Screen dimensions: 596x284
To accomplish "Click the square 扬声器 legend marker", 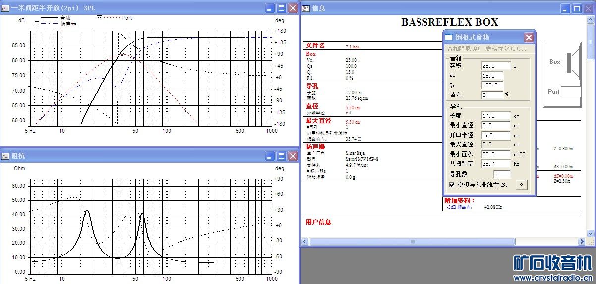I will click(37, 23).
